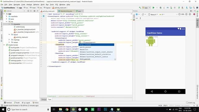Click the zoom-to-fit preview icon
199x112 pixels.
click(x=190, y=14)
